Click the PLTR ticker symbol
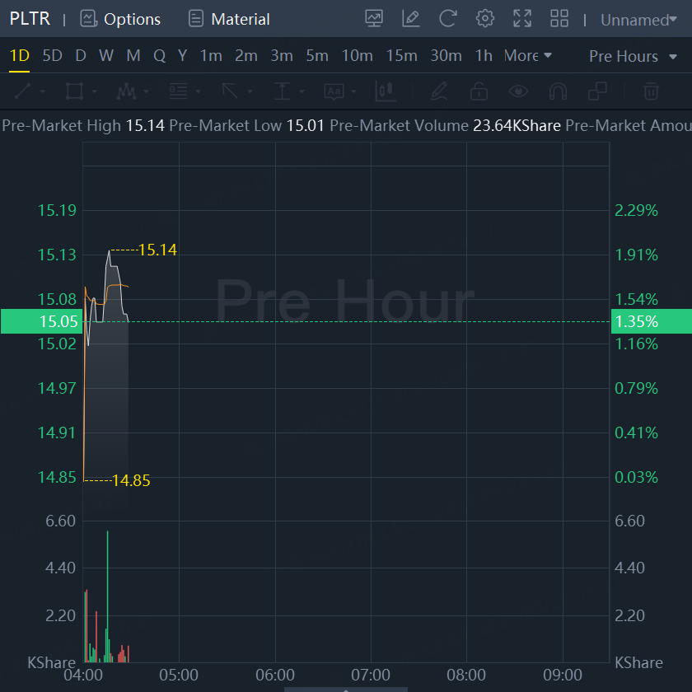The width and height of the screenshot is (692, 692). [30, 18]
